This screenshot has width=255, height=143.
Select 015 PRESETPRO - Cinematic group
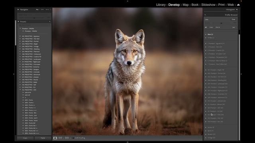pos(31,72)
